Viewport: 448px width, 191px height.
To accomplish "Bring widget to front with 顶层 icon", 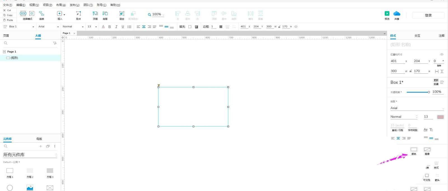I will coord(95,13).
